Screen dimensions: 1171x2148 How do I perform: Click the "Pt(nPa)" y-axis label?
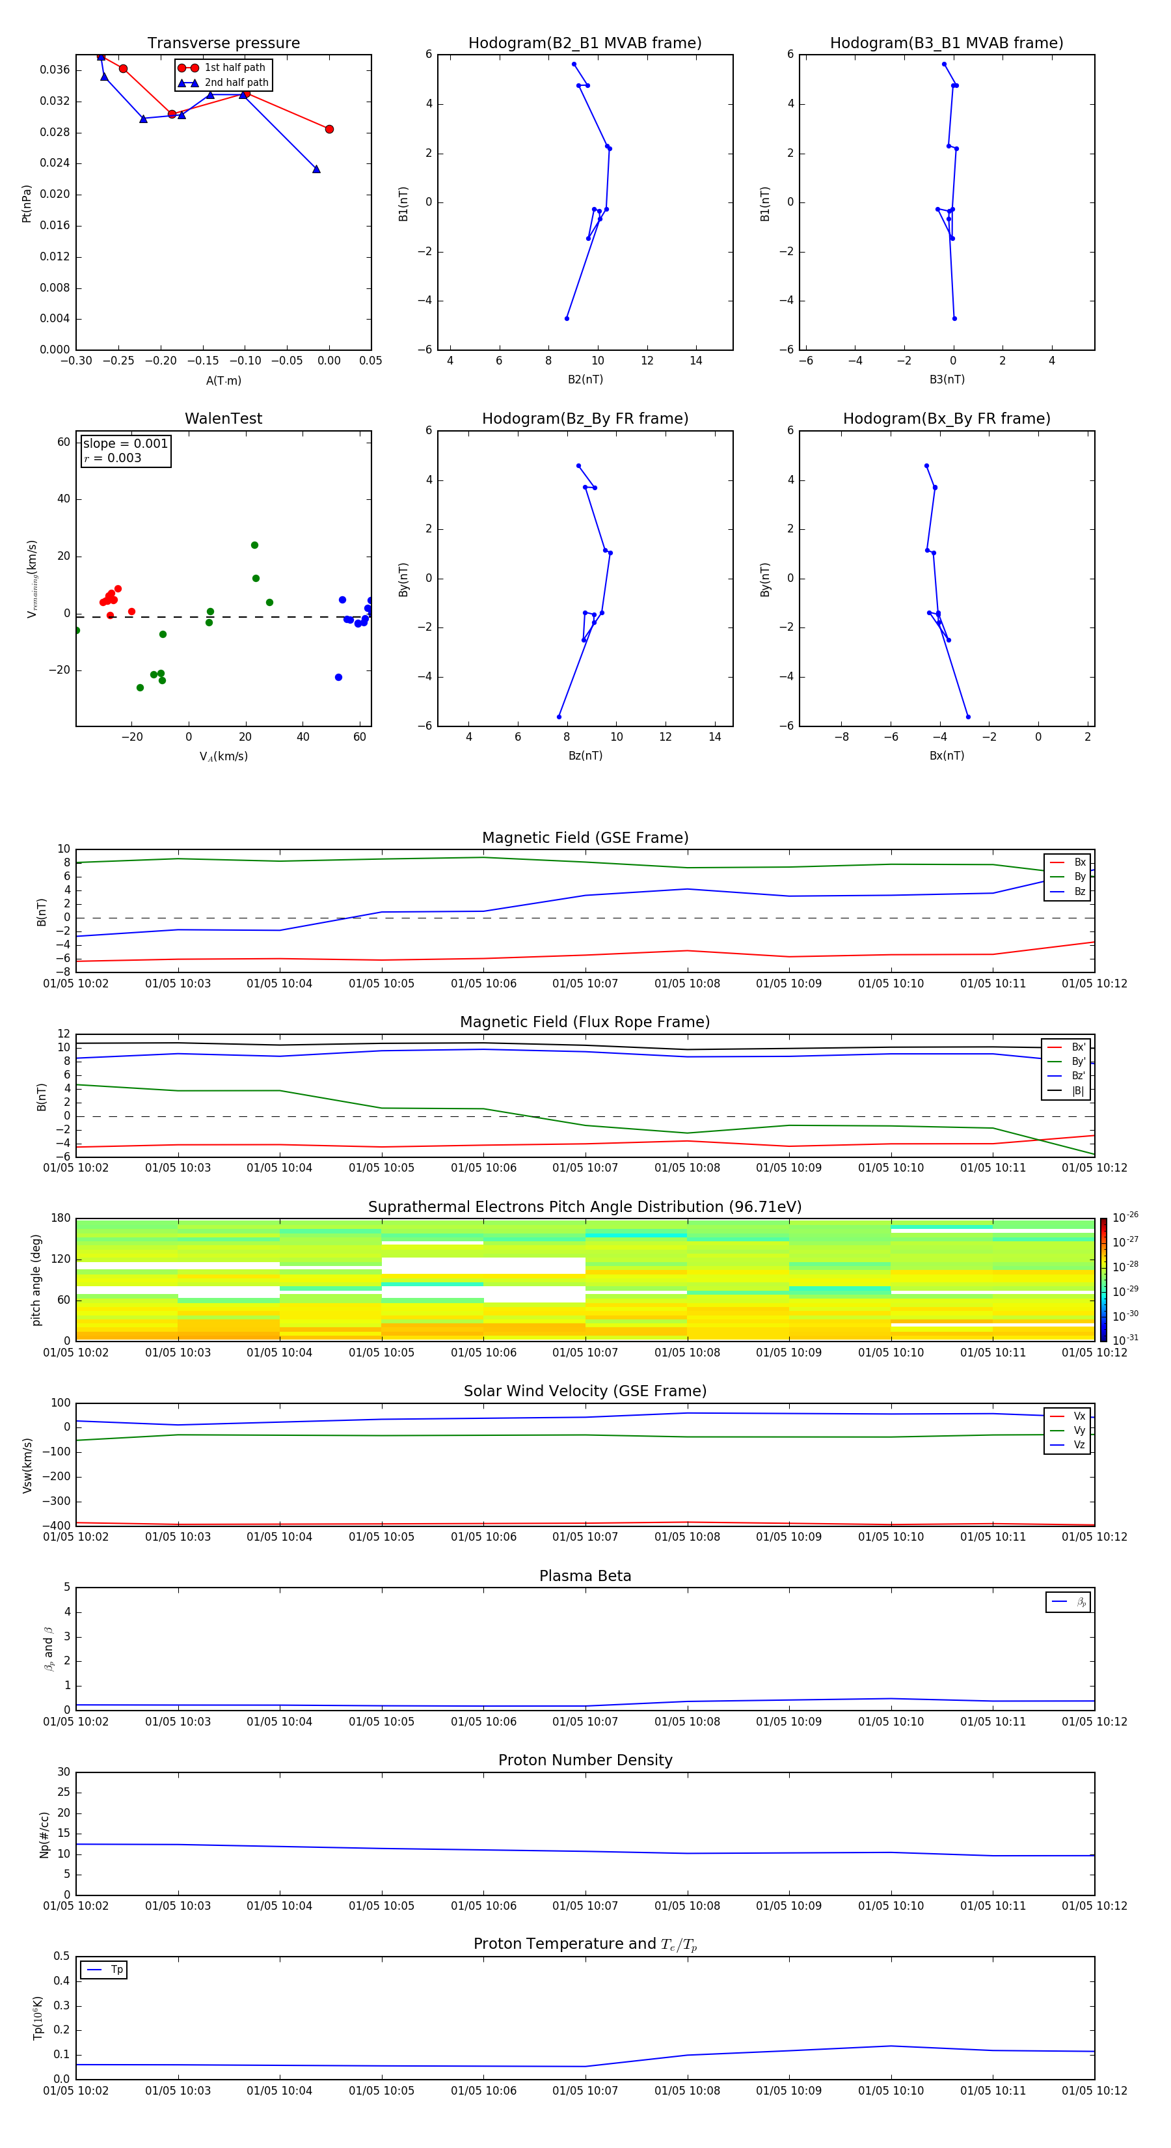(x=27, y=204)
